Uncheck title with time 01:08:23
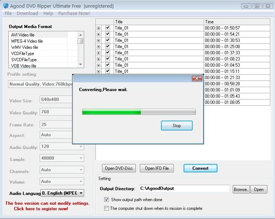 107,59
